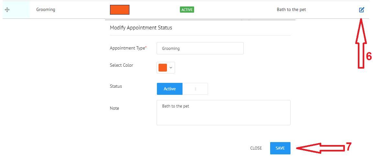374x156 pixels.
Task: Click the SAVE button
Action: [x=280, y=148]
